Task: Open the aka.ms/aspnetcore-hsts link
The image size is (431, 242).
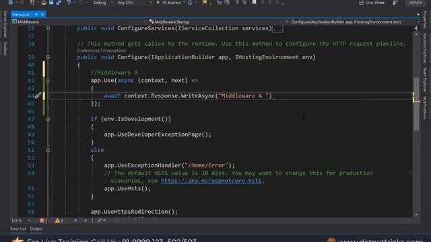Action: pyautogui.click(x=211, y=181)
